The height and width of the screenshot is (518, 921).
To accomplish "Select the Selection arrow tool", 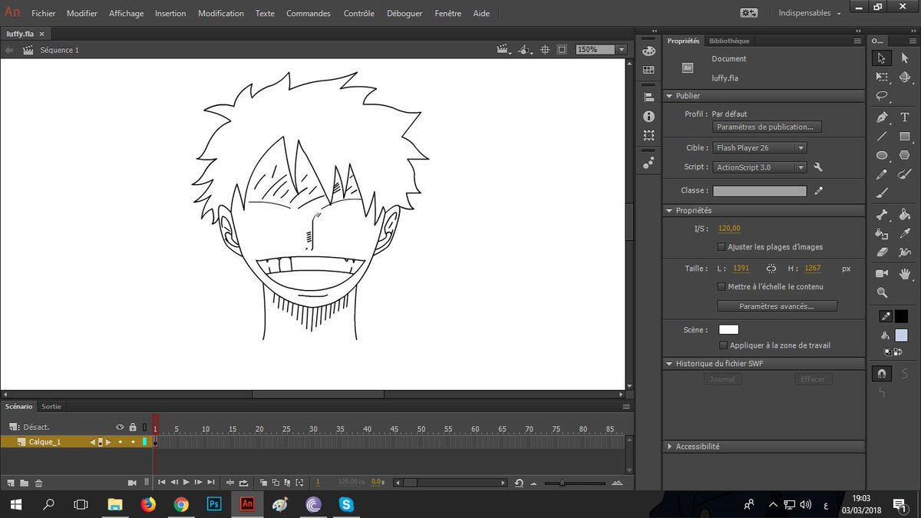I will (882, 58).
